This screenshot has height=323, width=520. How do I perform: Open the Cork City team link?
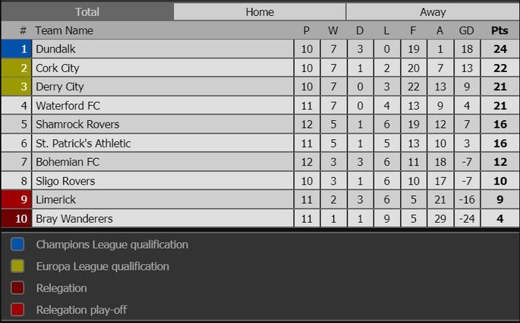tap(58, 68)
